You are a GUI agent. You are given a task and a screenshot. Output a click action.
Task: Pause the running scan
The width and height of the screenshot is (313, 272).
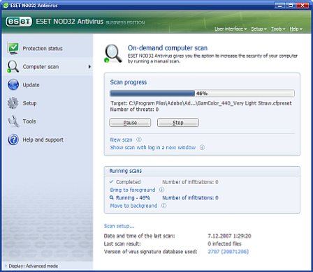[x=130, y=123]
